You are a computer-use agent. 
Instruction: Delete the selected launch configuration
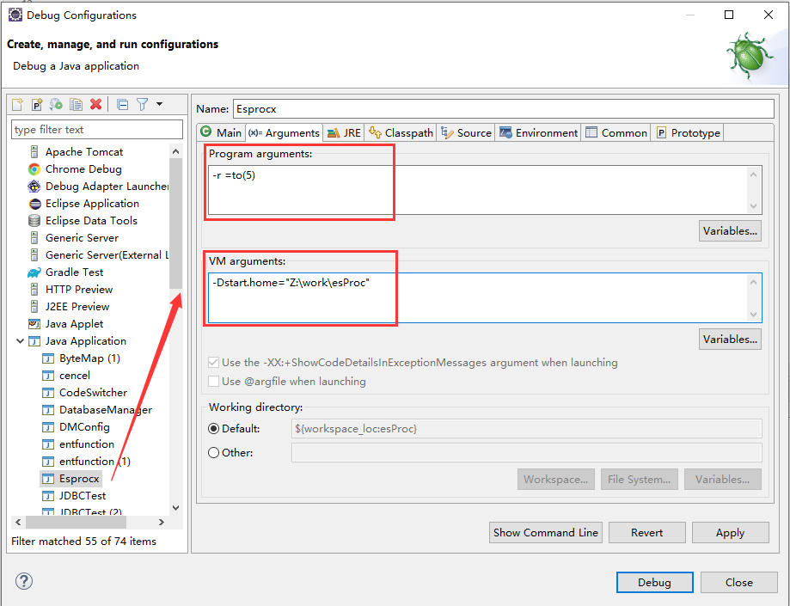pyautogui.click(x=96, y=104)
